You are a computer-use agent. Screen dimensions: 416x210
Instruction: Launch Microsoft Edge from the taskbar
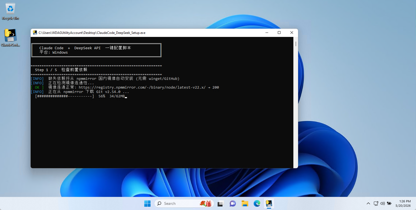coord(257,203)
